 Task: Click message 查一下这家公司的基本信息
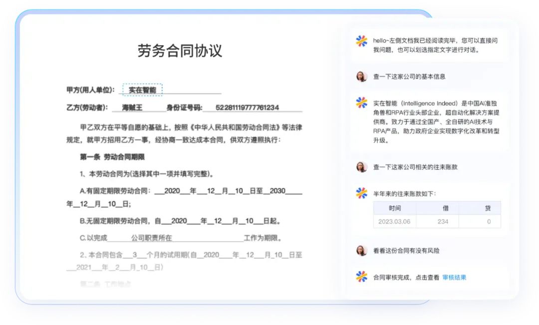409,77
